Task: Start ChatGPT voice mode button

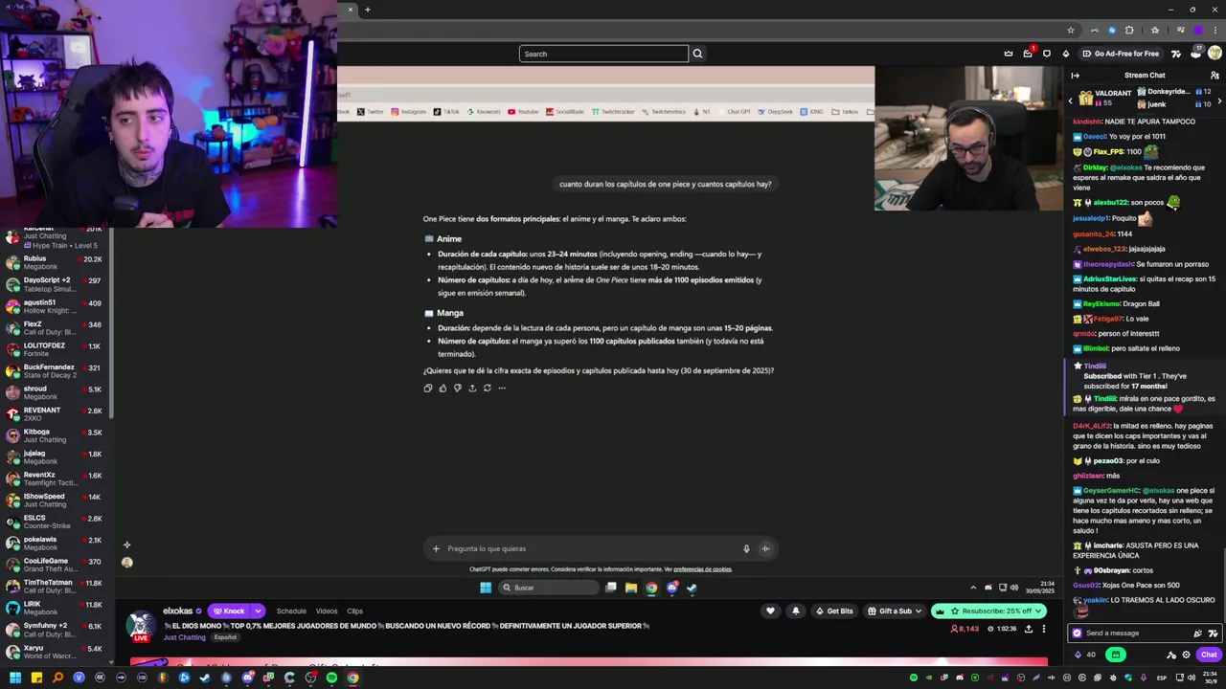Action: click(765, 548)
